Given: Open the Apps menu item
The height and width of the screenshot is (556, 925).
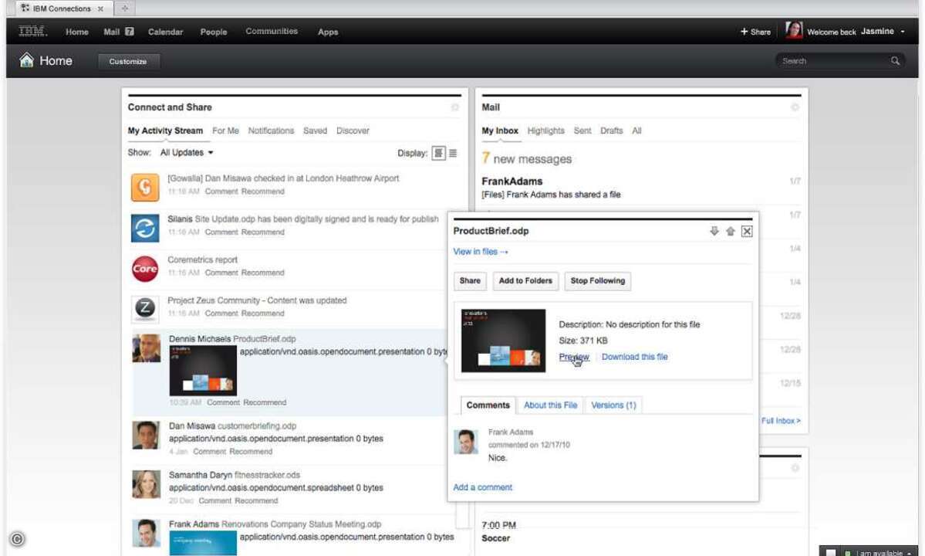Looking at the screenshot, I should tap(328, 32).
